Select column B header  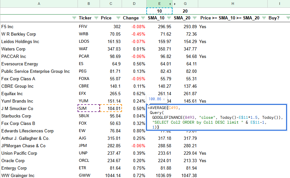[89, 4]
